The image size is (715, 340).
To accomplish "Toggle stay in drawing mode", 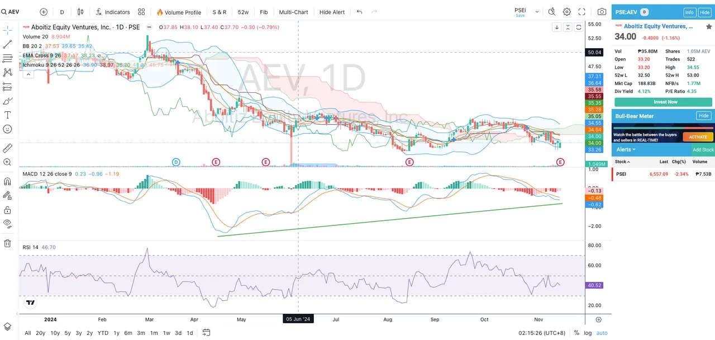I will click(8, 196).
